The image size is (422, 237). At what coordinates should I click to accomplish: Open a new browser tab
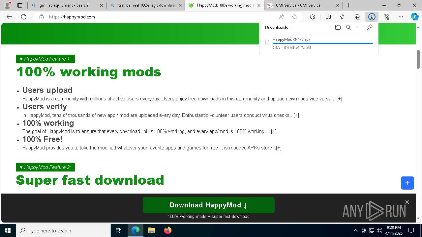[348, 5]
